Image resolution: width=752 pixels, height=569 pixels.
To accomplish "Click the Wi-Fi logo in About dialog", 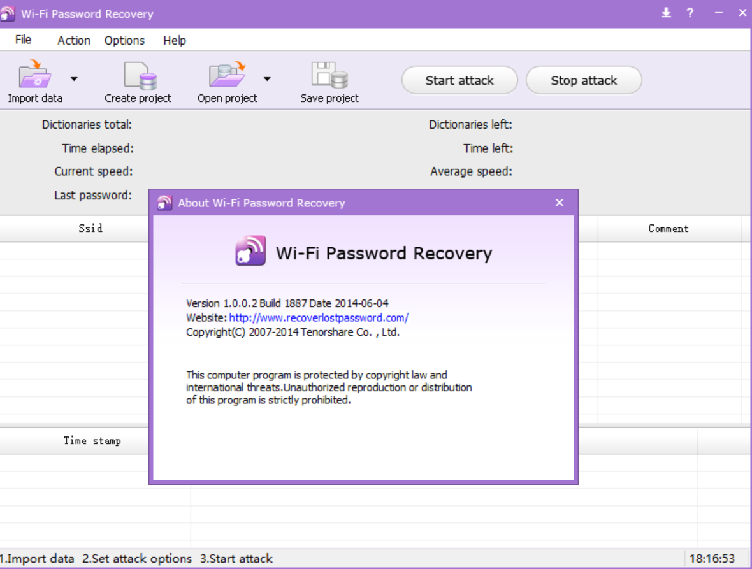I will pos(250,250).
